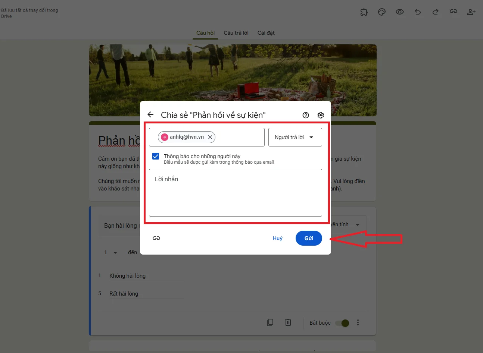Uncheck "Thông báo cho những người này" checkbox

point(156,156)
